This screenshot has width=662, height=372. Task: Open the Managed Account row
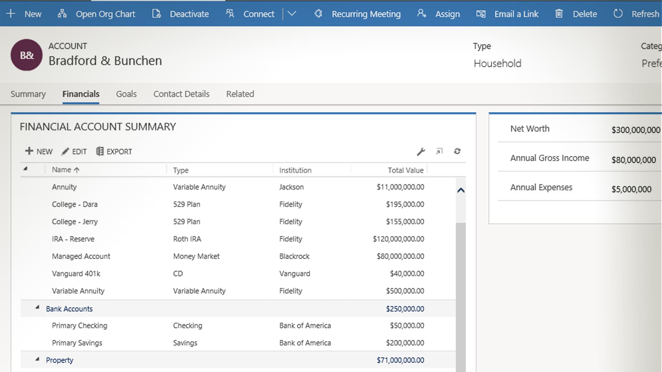click(x=81, y=256)
